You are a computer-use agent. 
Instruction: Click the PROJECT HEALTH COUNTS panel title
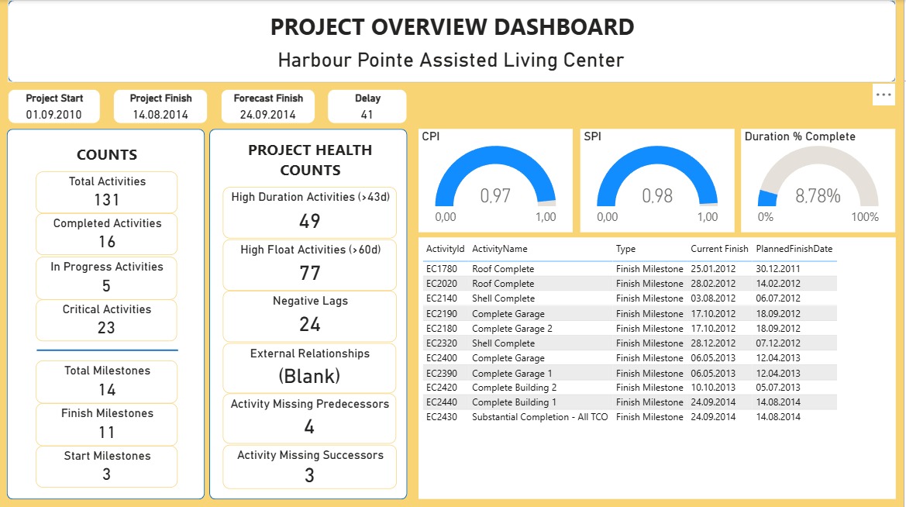[x=309, y=159]
